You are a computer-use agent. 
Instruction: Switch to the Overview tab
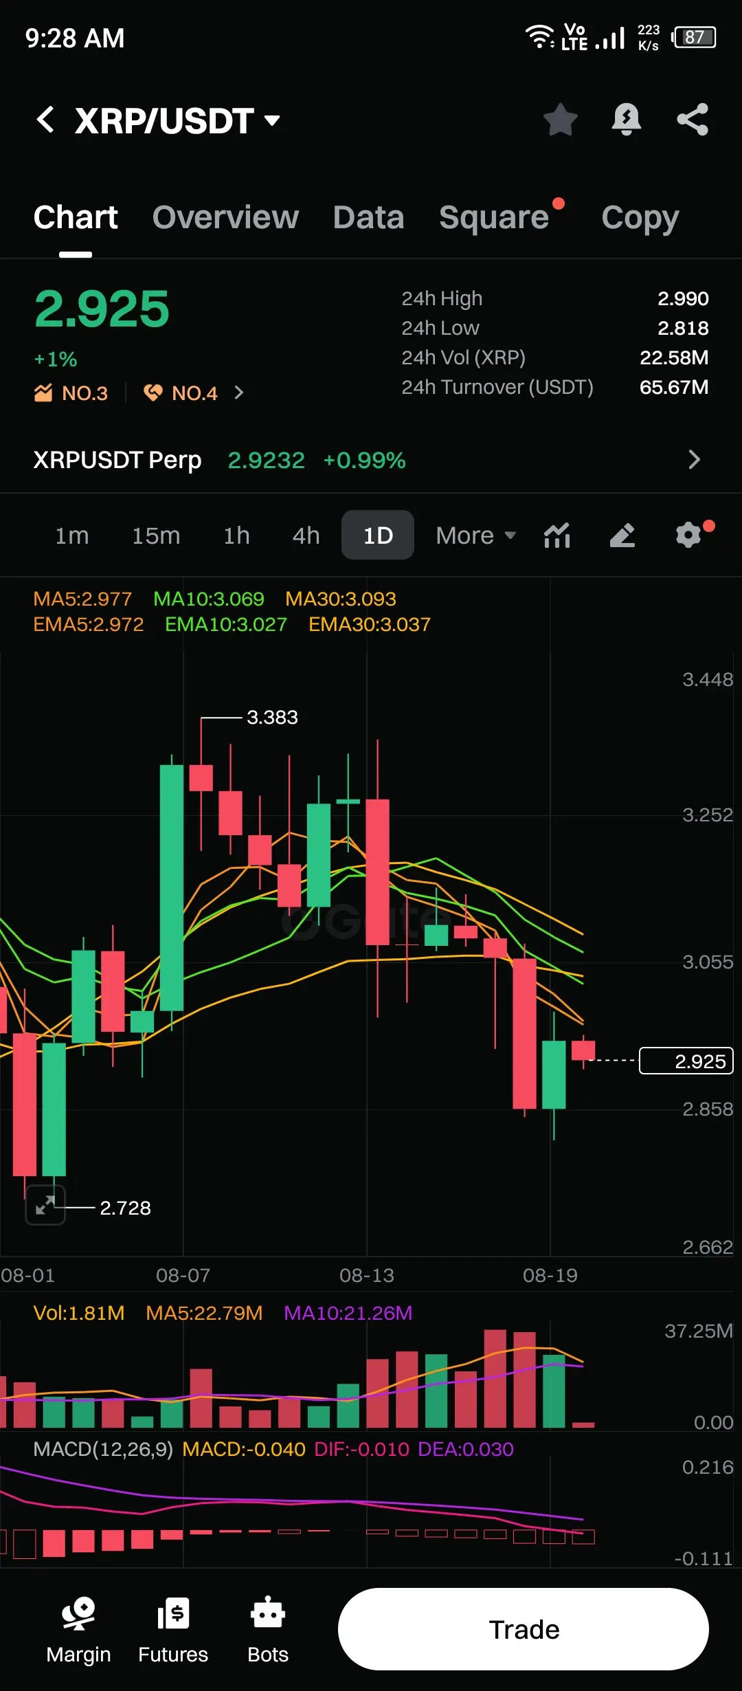tap(225, 217)
